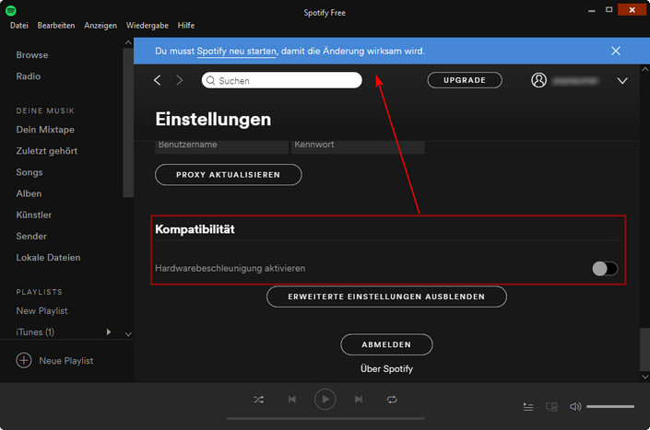Open the Hilfe menu
The width and height of the screenshot is (650, 430).
(x=186, y=26)
